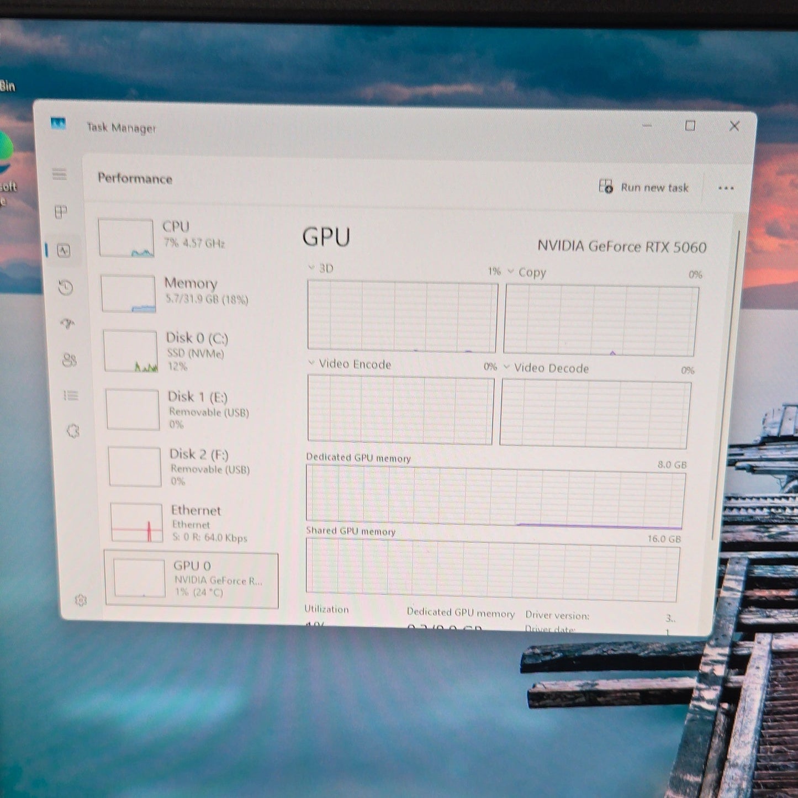Select the Performance page icon in sidebar
The image size is (798, 798).
64,251
